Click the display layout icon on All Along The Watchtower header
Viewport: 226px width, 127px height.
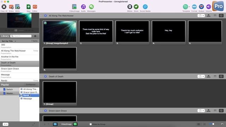tap(215, 16)
